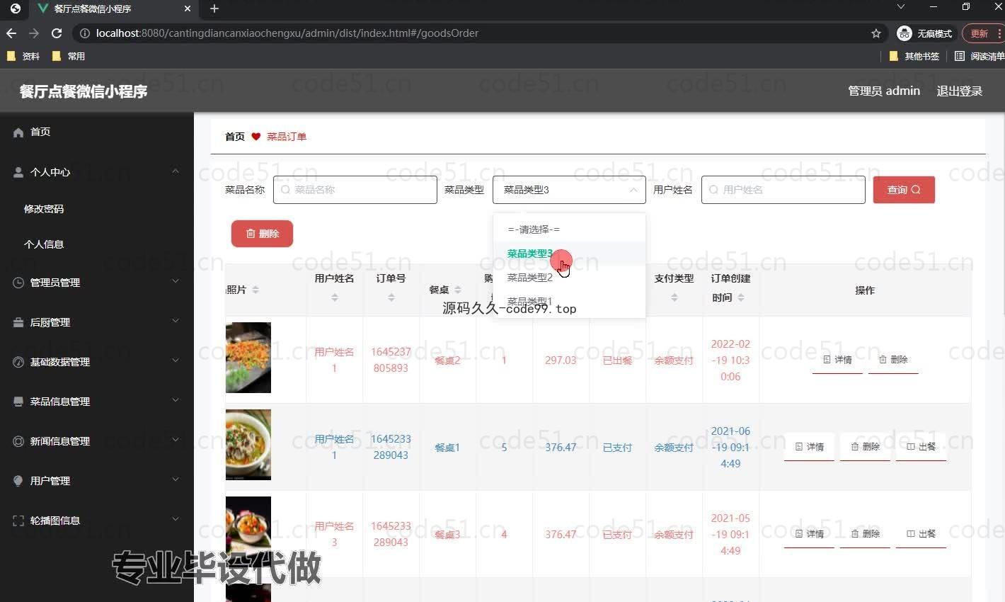Expand the 轮播图信息 sidebar menu

coord(176,519)
